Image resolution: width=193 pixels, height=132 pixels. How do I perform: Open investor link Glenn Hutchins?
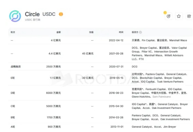pyautogui.click(x=141, y=97)
